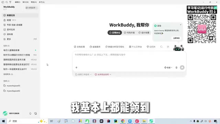Open the 帮助(H) menu
Image resolution: width=220 pixels, height=124 pixels.
pyautogui.click(x=34, y=2)
